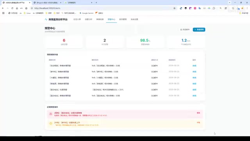Edit the 自动驾驶 alert rule
Image resolution: width=250 pixels, height=141 pixels.
coord(195,66)
